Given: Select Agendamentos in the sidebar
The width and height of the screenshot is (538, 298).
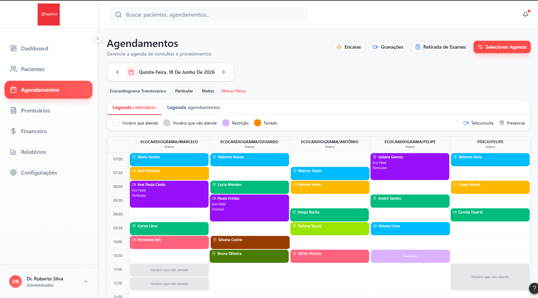Looking at the screenshot, I should [48, 90].
